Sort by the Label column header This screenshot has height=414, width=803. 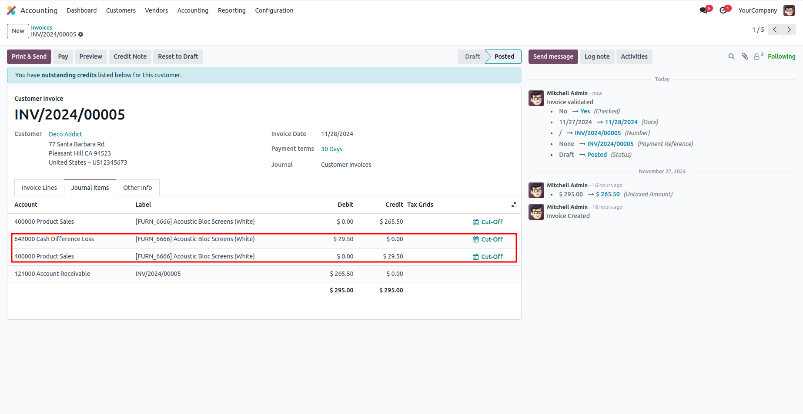click(x=143, y=205)
